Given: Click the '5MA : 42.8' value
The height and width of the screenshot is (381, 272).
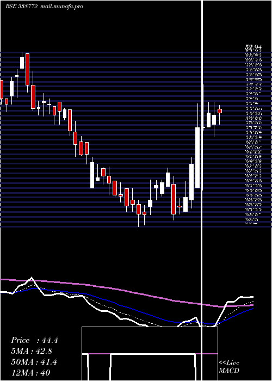Looking at the screenshot, I should pos(32,351).
